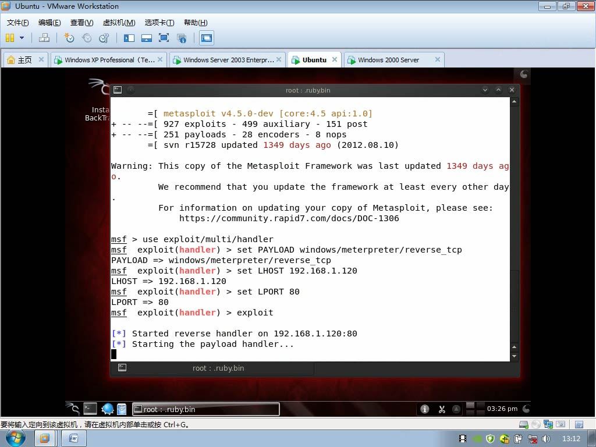
Task: Open the 编辑(E) menu
Action: 49,23
